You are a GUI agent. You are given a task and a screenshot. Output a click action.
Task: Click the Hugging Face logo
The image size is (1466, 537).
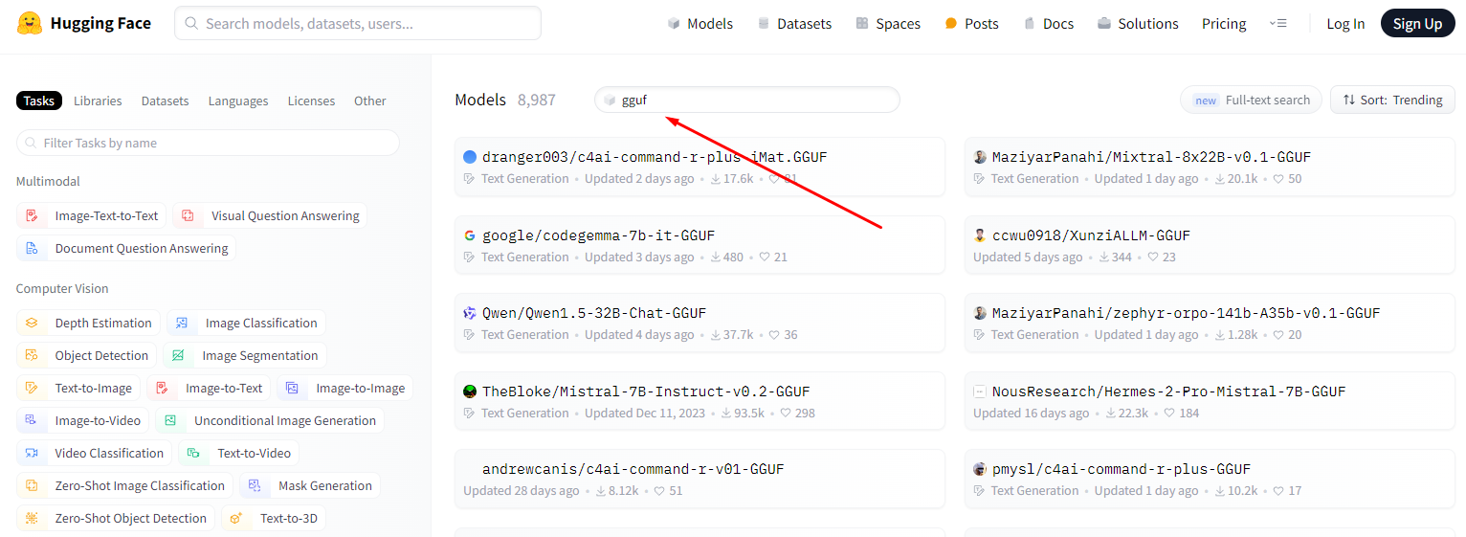[x=84, y=24]
